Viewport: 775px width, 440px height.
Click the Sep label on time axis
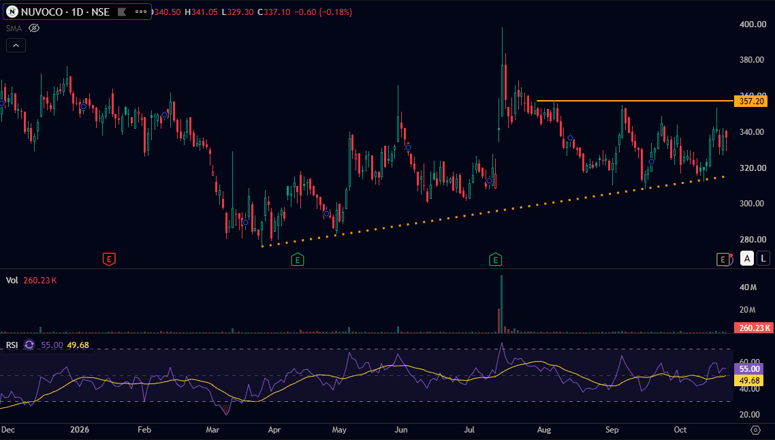[x=612, y=430]
